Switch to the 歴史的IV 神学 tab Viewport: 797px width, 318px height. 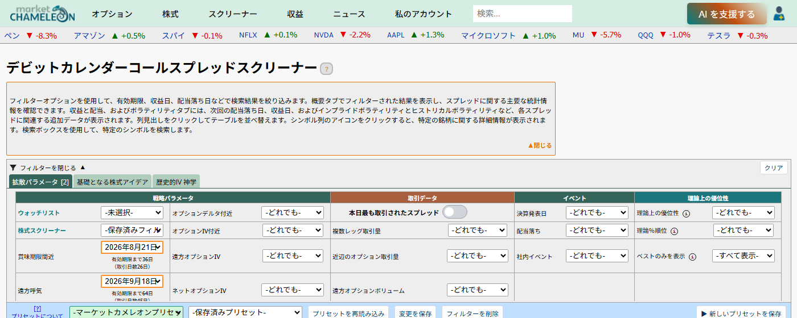coord(176,182)
